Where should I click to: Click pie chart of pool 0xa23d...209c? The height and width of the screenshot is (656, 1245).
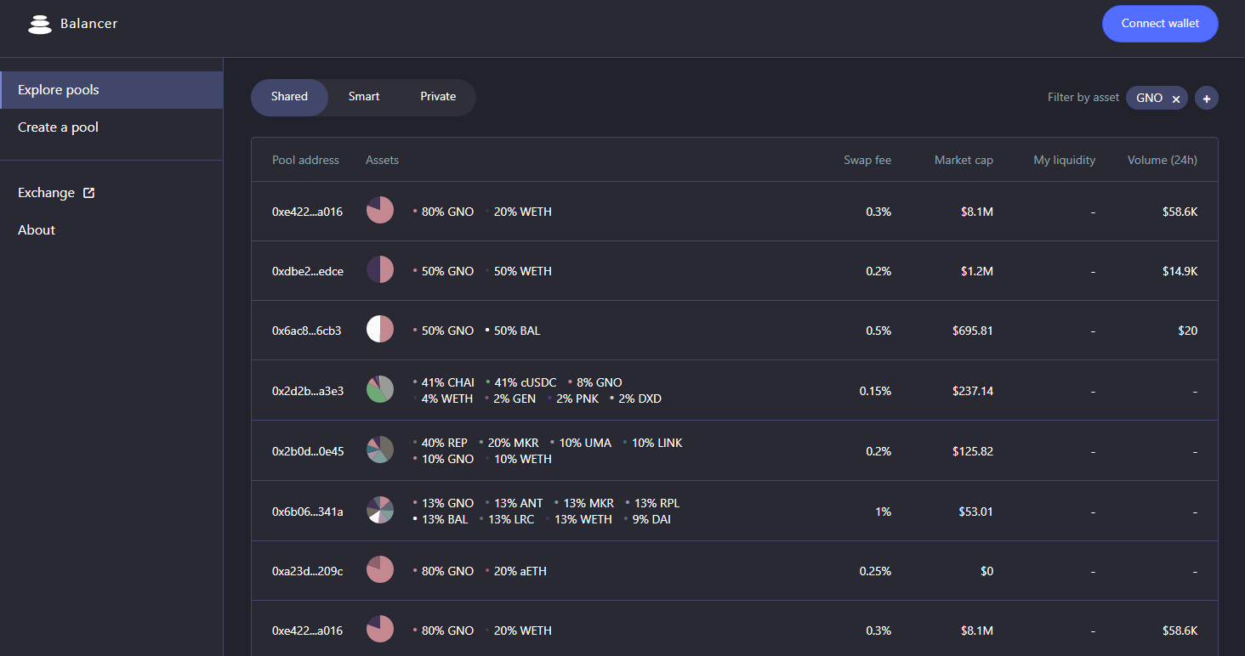(380, 570)
